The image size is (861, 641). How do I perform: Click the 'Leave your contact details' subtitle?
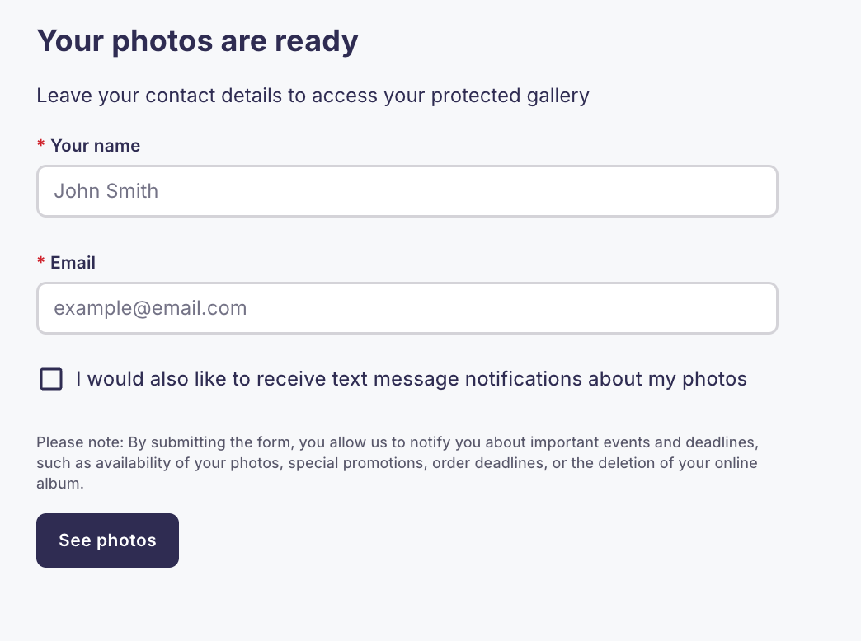click(x=313, y=96)
